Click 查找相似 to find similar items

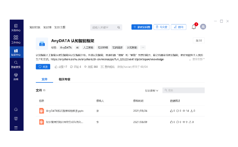[108, 67]
